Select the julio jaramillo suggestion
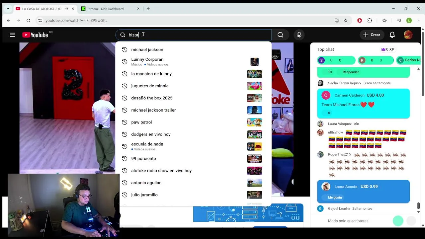This screenshot has height=239, width=425. click(x=194, y=195)
